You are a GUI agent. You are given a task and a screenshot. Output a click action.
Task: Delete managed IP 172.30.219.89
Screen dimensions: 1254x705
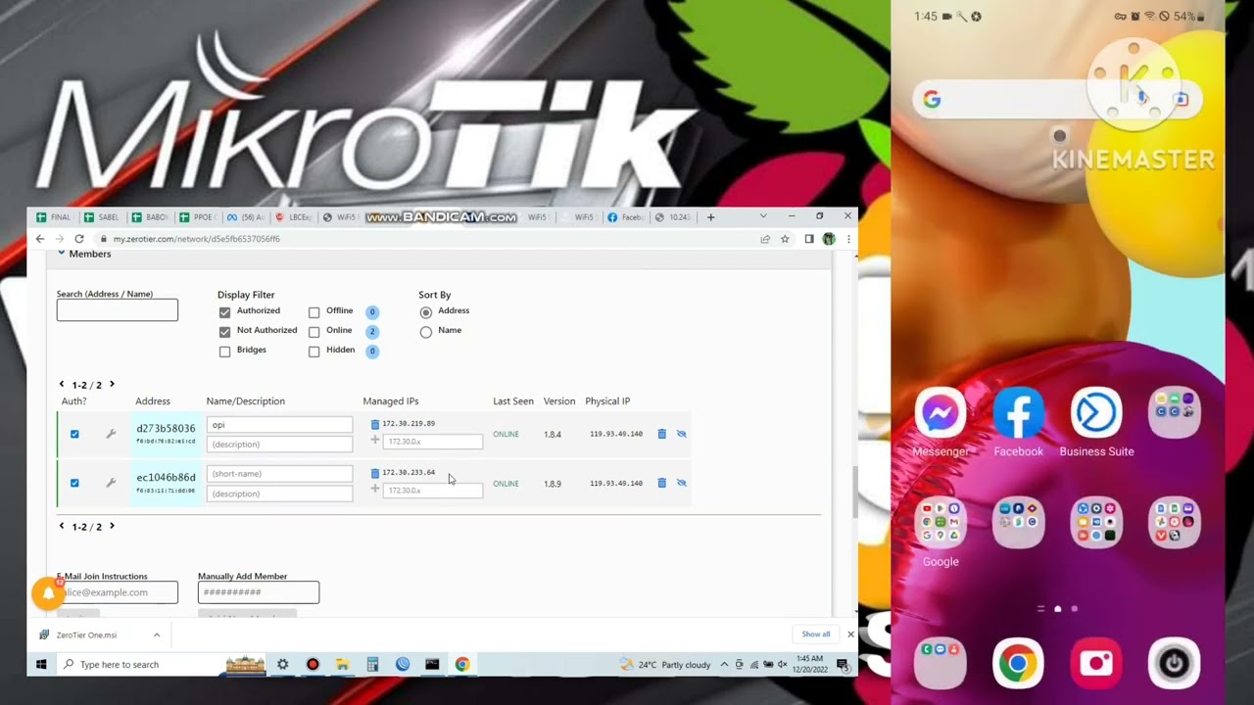(374, 424)
